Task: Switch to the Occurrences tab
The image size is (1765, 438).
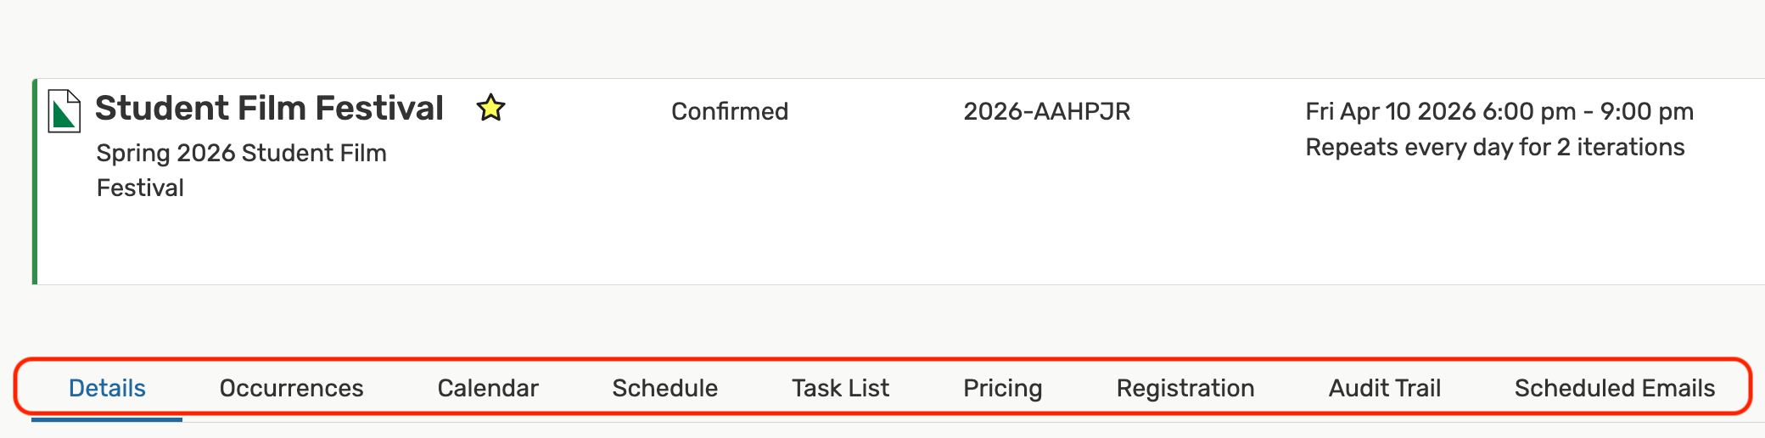Action: [x=291, y=388]
